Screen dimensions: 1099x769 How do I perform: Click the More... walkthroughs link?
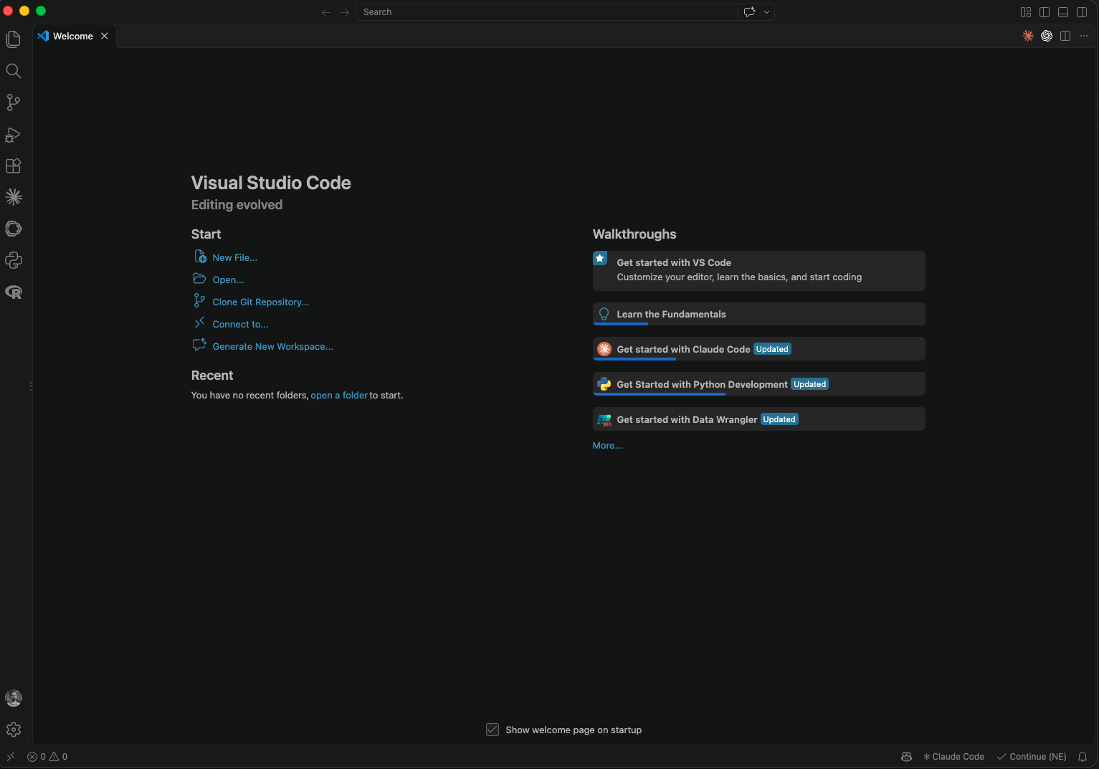pos(607,445)
